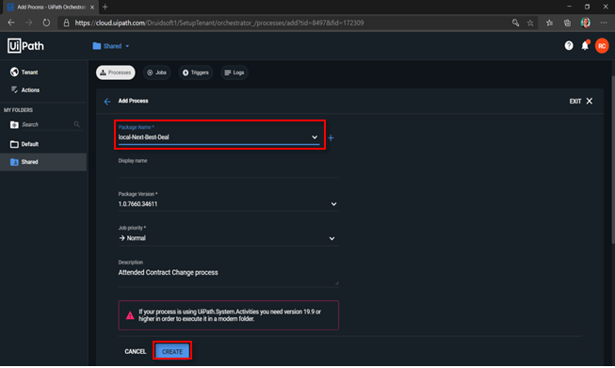
Task: Click the folder search magnifier icon
Action: (x=77, y=124)
